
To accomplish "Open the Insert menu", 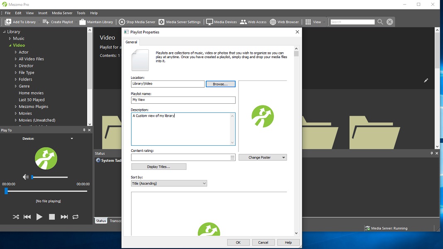I will click(x=43, y=13).
